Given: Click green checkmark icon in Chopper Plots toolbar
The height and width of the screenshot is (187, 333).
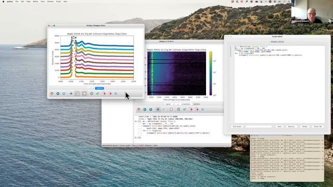Looking at the screenshot, I should 98,94.
